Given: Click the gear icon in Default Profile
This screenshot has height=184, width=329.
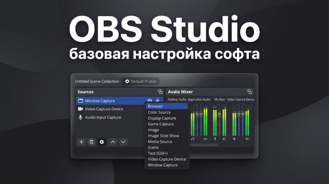Looking at the screenshot, I should (127, 81).
